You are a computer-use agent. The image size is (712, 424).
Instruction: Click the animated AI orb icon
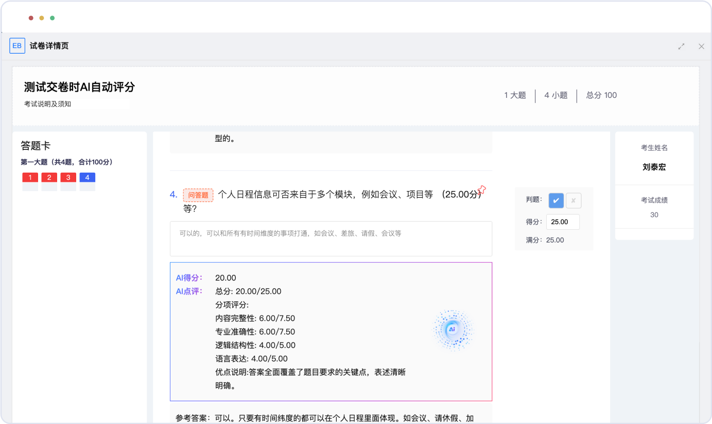[x=452, y=330]
